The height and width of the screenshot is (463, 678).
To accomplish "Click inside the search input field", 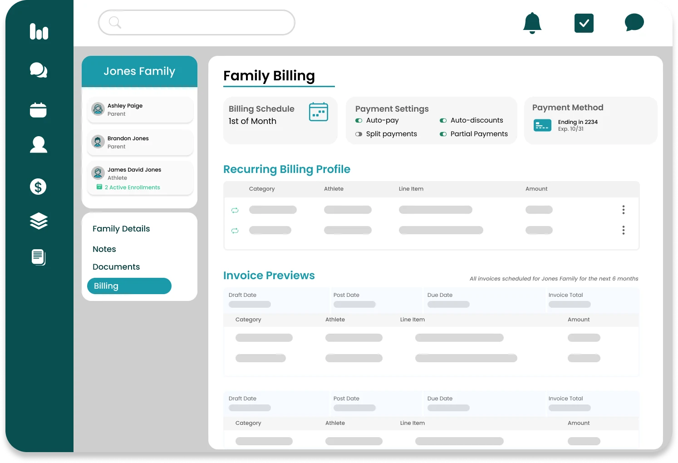I will coord(197,22).
